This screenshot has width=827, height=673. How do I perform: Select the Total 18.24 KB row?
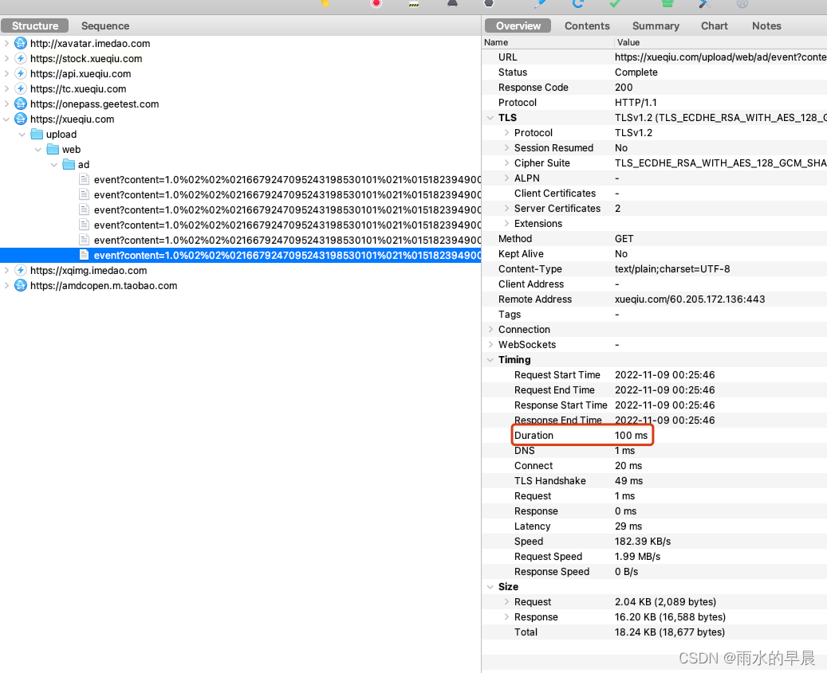655,632
